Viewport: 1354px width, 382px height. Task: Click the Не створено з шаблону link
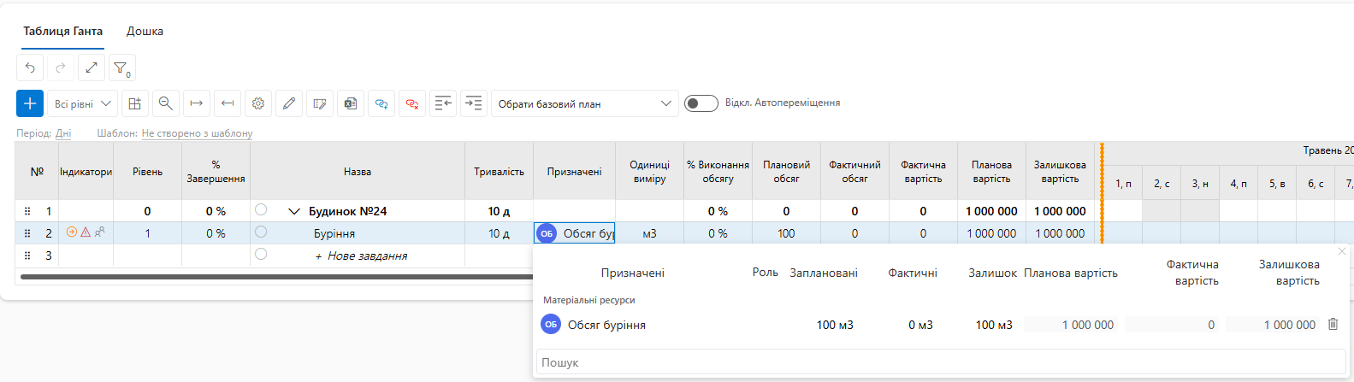click(x=197, y=133)
